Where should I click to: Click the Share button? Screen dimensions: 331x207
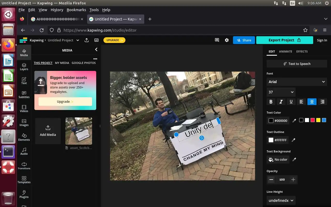click(244, 40)
